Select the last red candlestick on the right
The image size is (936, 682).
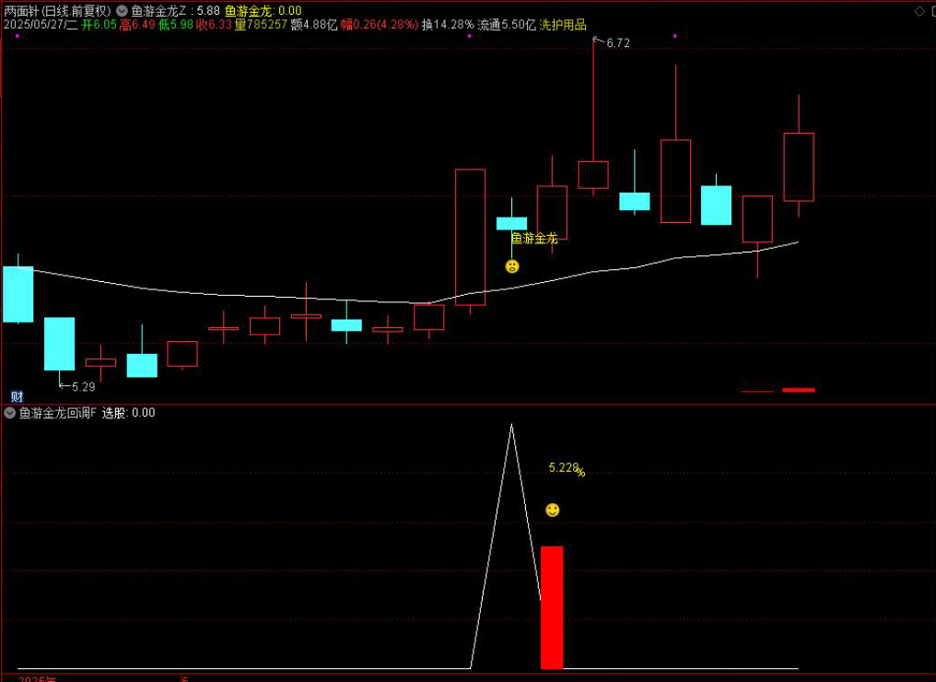point(798,167)
